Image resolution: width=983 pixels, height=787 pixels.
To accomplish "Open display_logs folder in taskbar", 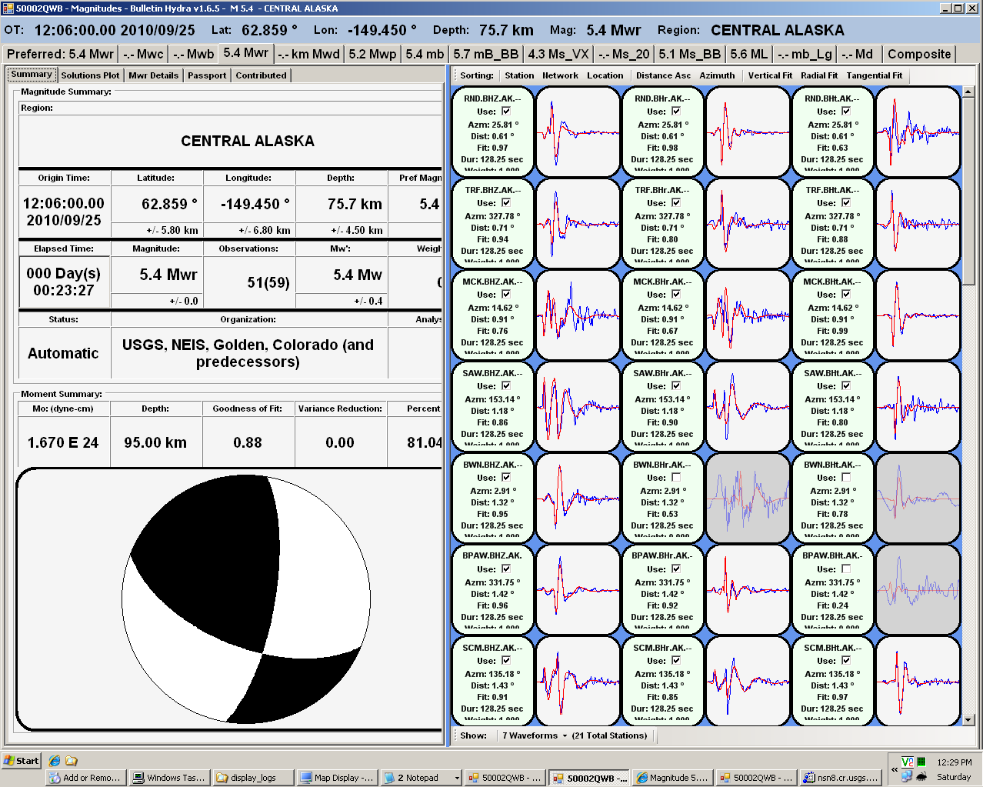I will (x=253, y=778).
